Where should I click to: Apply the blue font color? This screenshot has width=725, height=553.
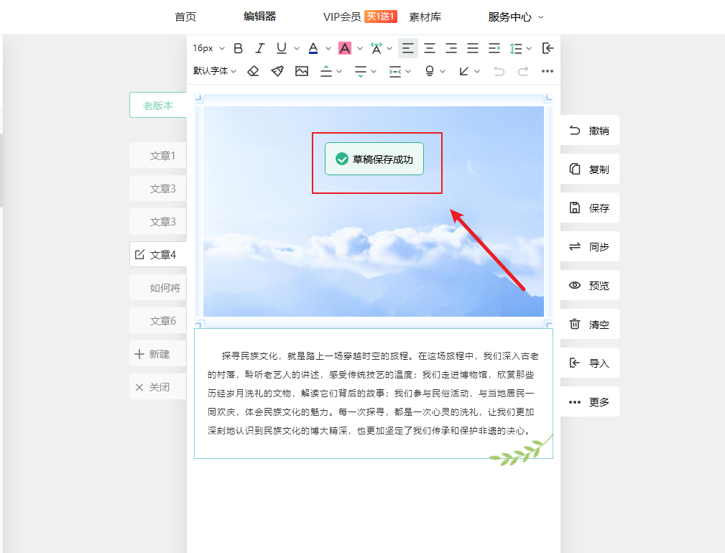[x=313, y=48]
